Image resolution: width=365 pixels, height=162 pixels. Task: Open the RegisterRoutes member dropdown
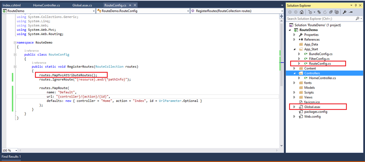[282, 11]
